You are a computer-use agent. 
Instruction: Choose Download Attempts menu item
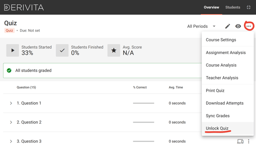tap(228, 103)
